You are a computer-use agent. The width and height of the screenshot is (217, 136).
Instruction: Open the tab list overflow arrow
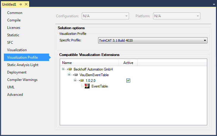click(x=214, y=4)
